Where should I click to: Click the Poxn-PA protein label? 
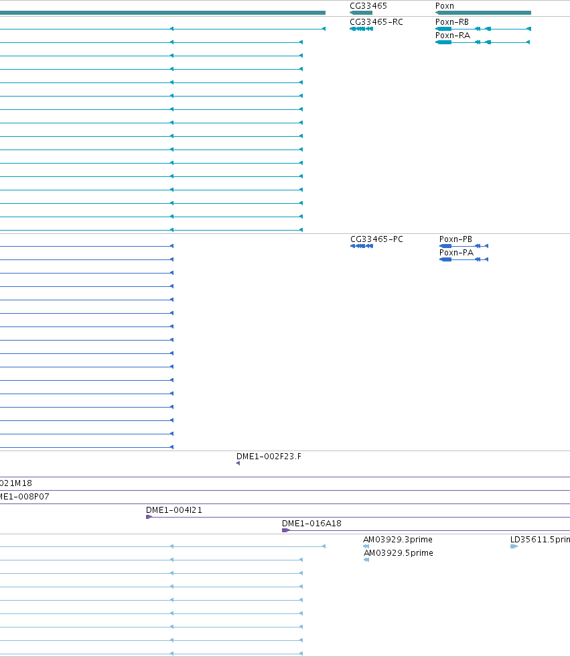456,252
